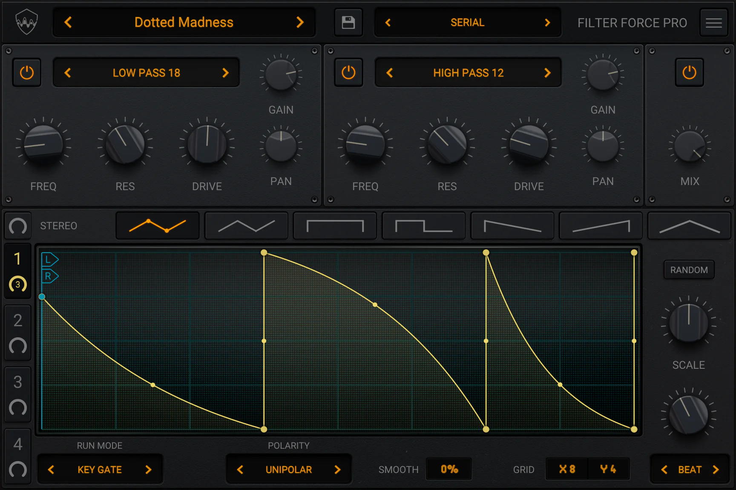
Task: Open the hamburger menu
Action: (713, 23)
